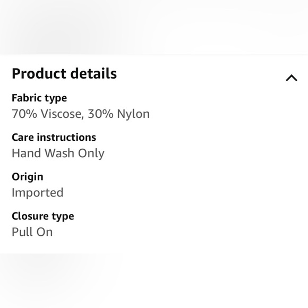308x308 pixels.
Task: Select the Origin label
Action: click(27, 177)
